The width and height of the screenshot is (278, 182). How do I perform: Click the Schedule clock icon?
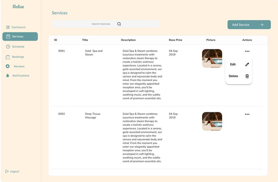pyautogui.click(x=8, y=47)
